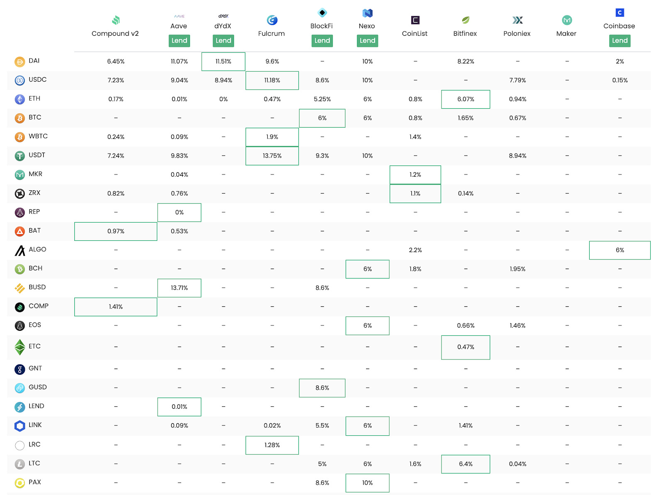Click the ETC coin icon
Viewport: 664px width, 495px height.
[20, 347]
